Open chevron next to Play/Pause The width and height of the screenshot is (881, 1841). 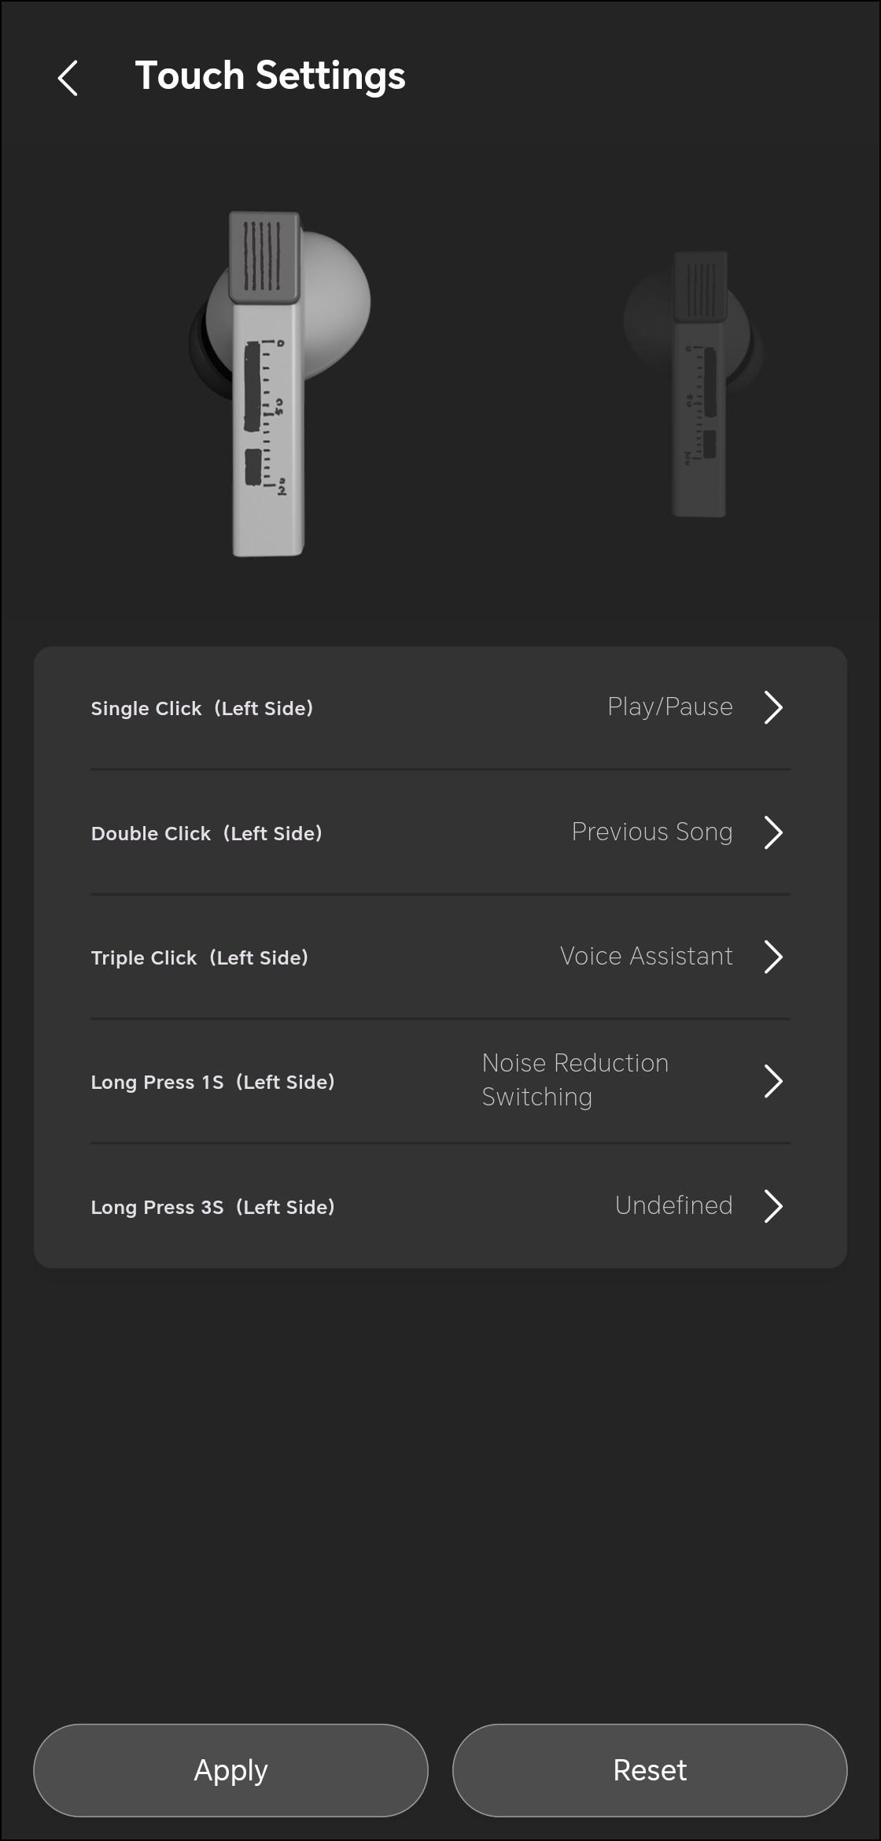click(773, 707)
